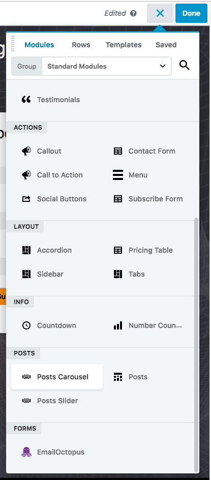
Task: Click the Social Buttons share icon
Action: [x=26, y=199]
